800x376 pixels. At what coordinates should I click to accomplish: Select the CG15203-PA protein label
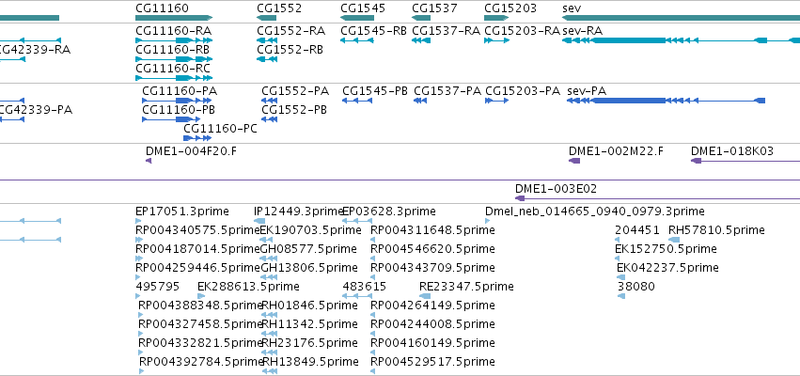tap(523, 91)
